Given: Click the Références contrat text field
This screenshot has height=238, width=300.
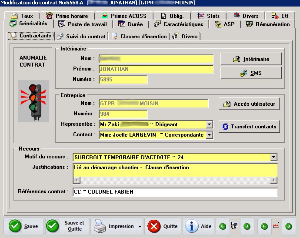Looking at the screenshot, I should point(175,192).
